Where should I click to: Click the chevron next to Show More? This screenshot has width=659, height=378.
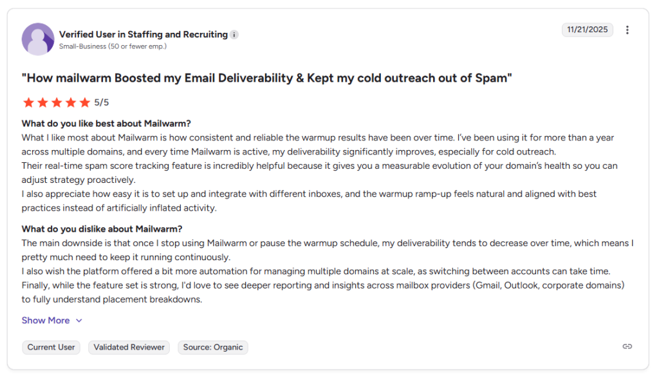[x=79, y=321]
